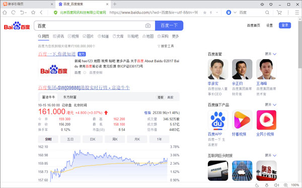
Task: Show 日K chart
Action: pos(93,139)
